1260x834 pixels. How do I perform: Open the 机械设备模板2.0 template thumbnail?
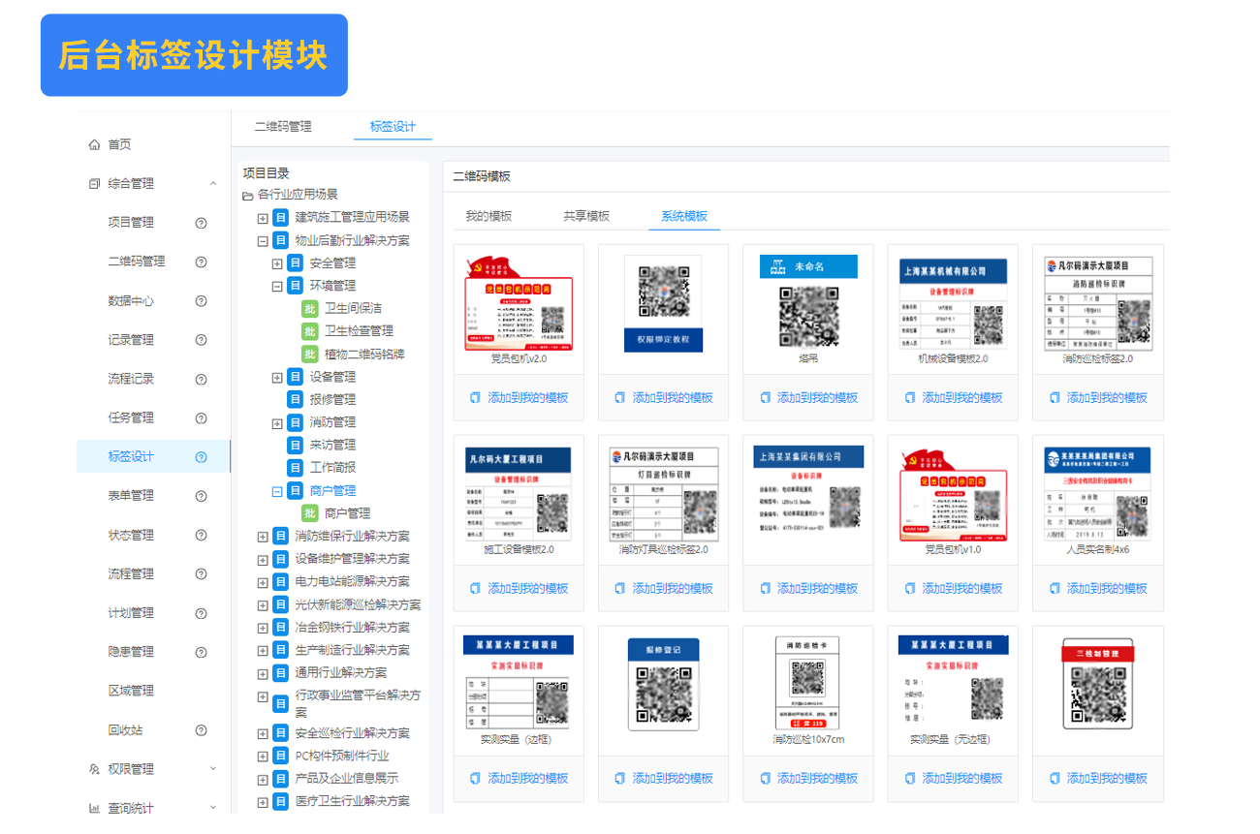(x=953, y=305)
